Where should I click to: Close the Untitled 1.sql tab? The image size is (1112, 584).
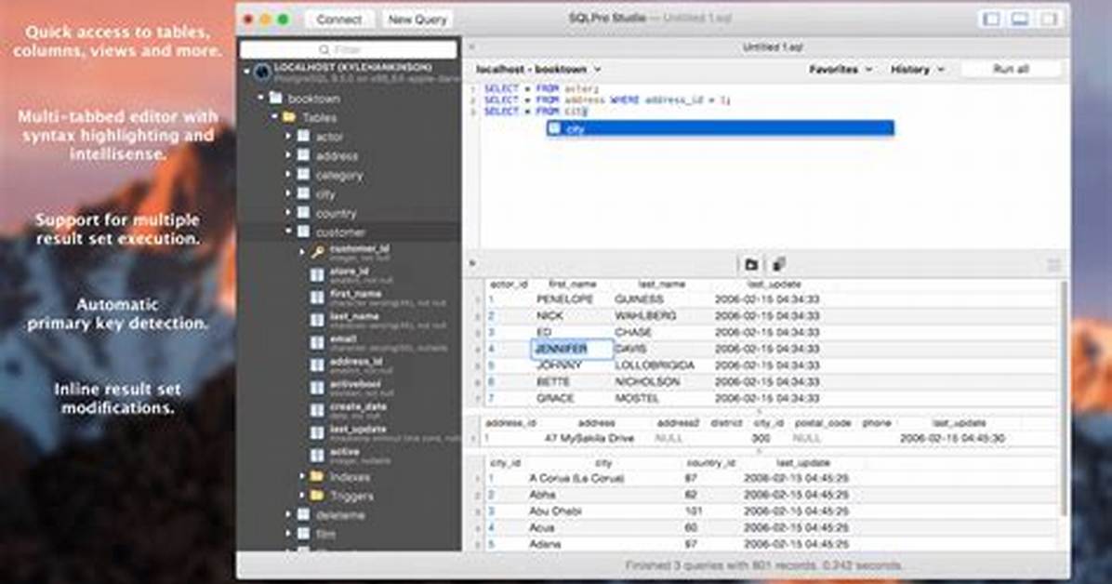[x=472, y=46]
